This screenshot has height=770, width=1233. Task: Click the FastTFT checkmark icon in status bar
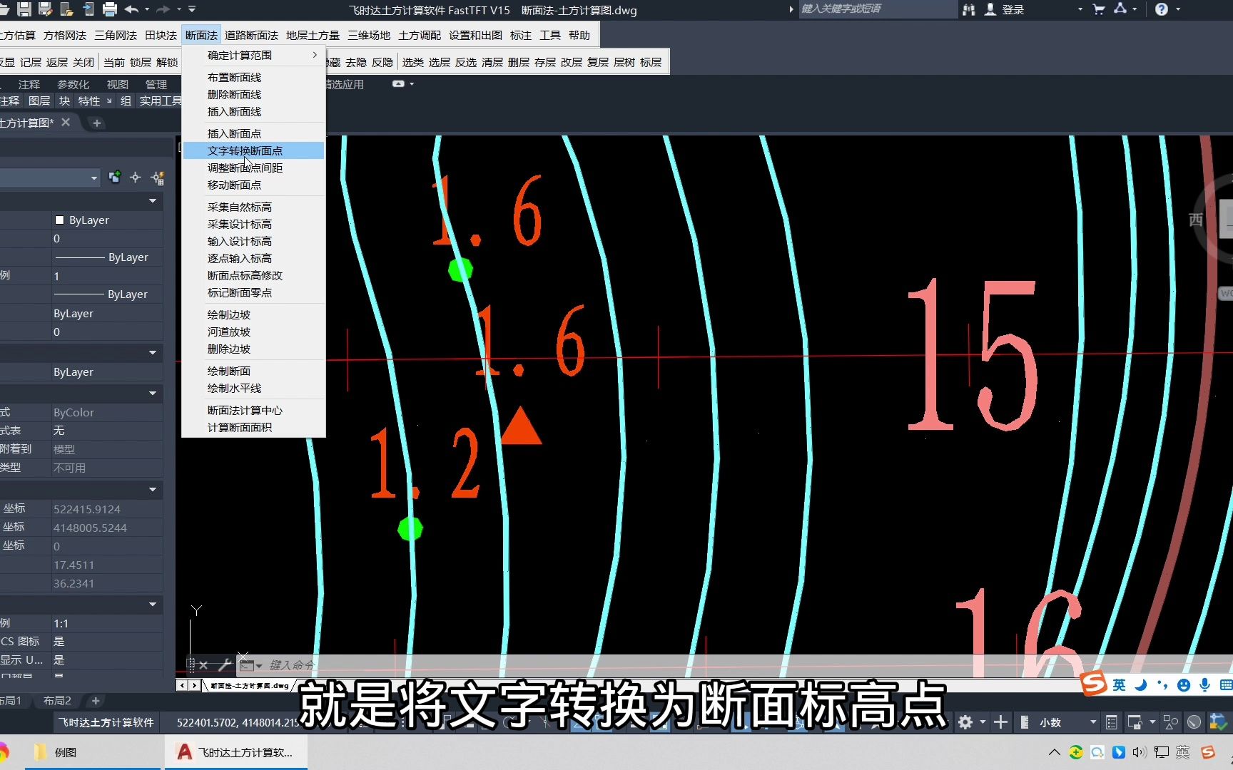[x=1217, y=722]
